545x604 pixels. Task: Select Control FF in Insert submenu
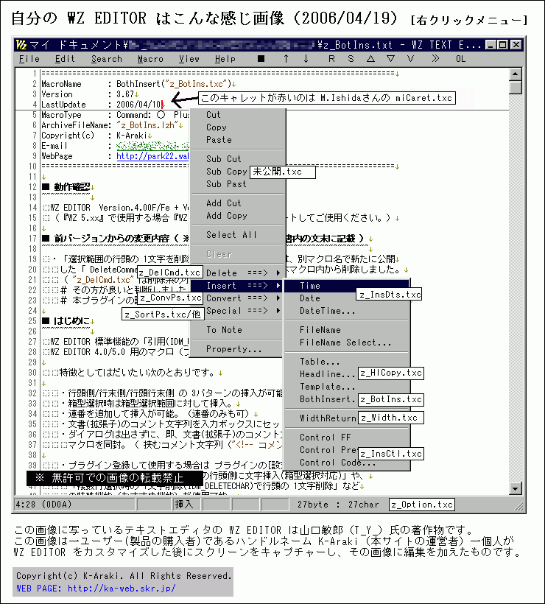pos(347,438)
